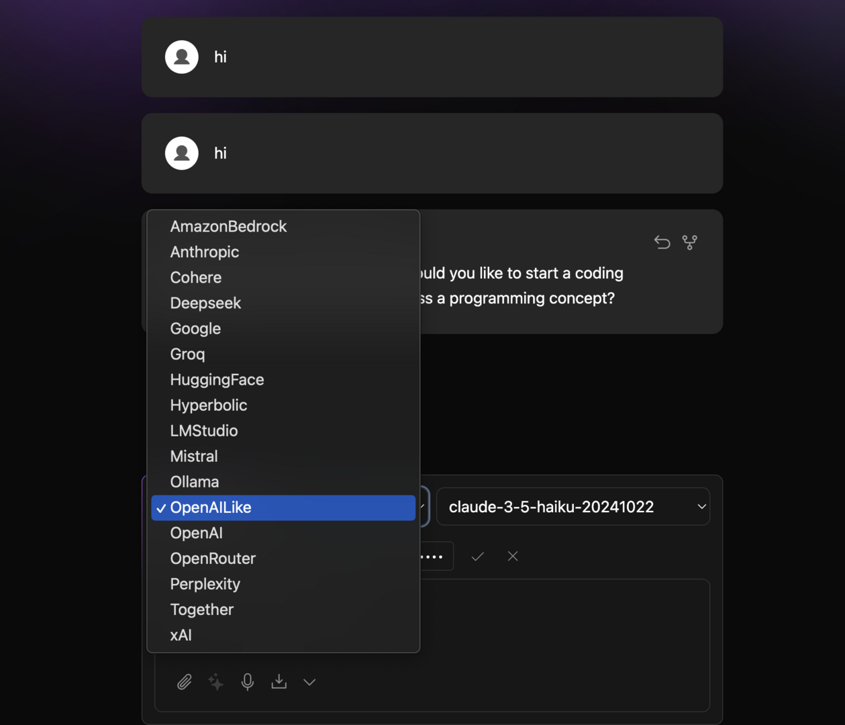Select OpenRouter provider option

click(213, 559)
